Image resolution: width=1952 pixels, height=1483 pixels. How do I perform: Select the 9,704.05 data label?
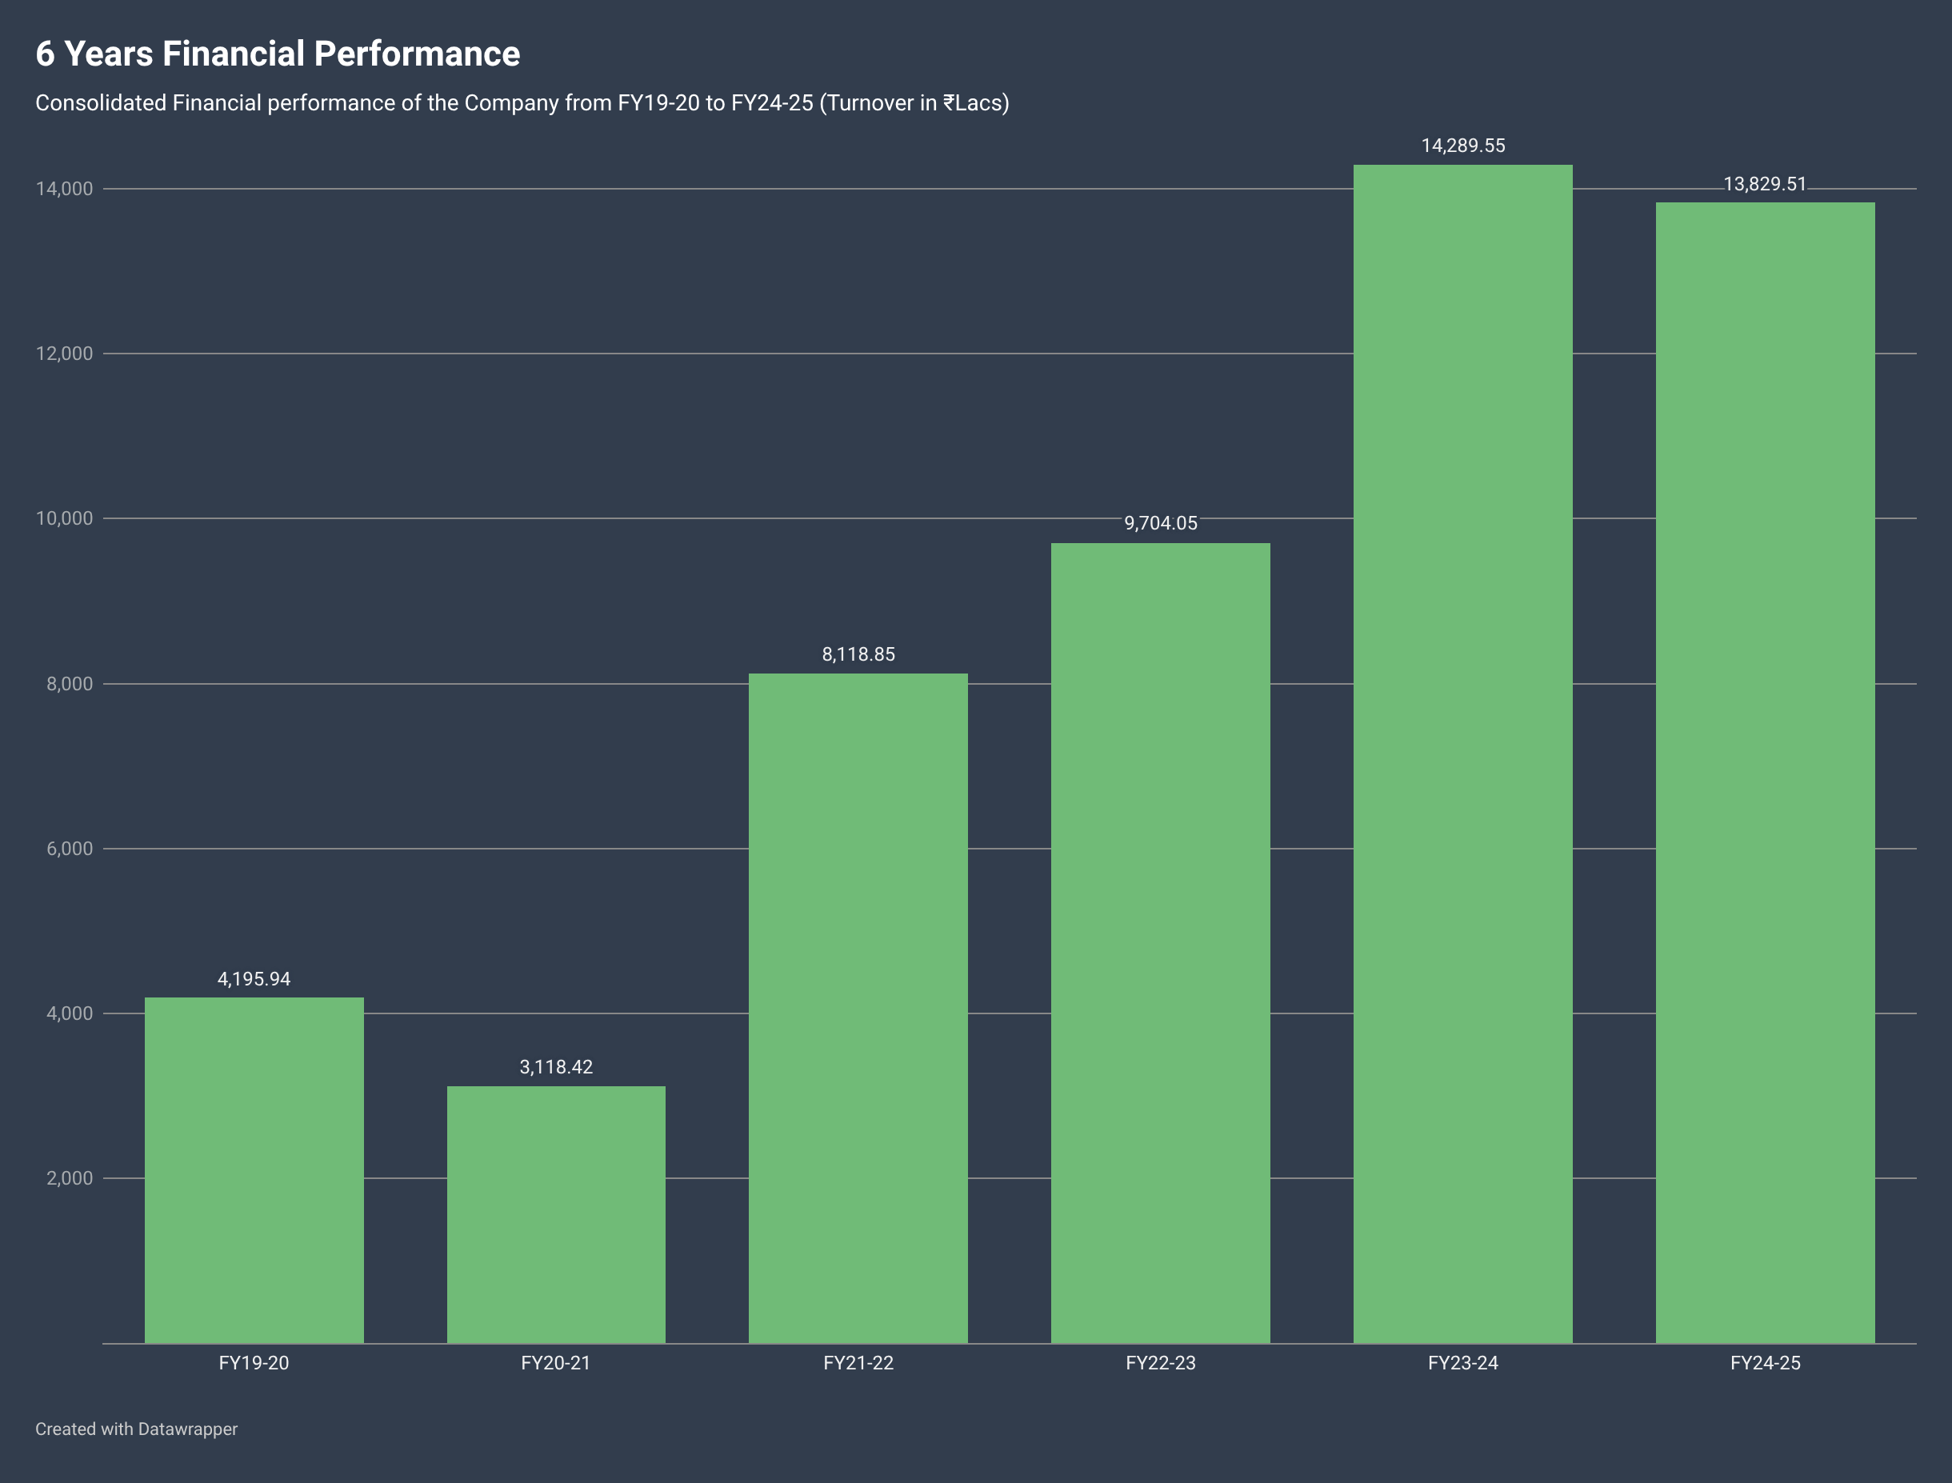(x=1160, y=523)
